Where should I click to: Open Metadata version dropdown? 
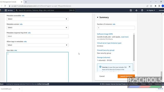[38, 28]
